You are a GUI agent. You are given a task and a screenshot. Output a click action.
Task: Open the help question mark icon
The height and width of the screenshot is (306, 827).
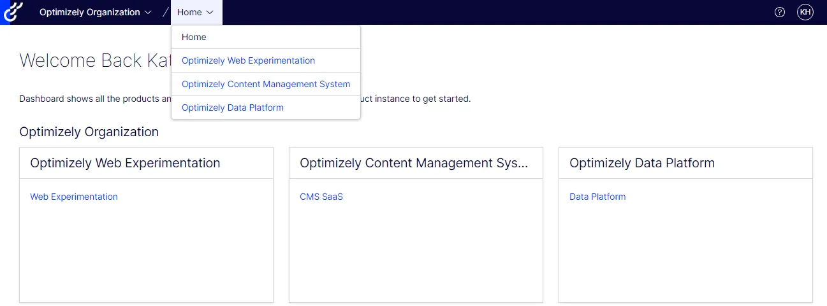(779, 12)
